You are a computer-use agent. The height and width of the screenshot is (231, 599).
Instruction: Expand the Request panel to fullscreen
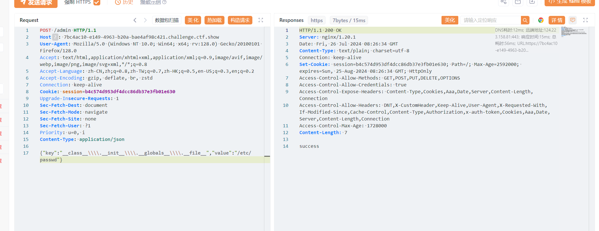261,20
